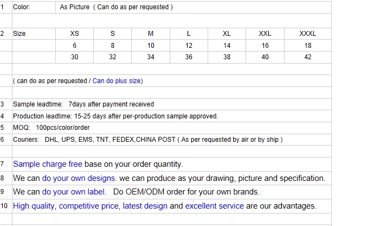Click the "MOQ: 100pcs/color/order" row
The height and width of the screenshot is (226, 367).
click(x=51, y=128)
